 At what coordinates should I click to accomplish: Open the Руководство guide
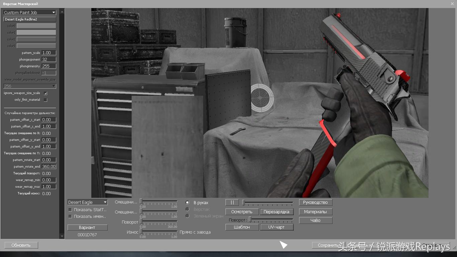pyautogui.click(x=315, y=202)
